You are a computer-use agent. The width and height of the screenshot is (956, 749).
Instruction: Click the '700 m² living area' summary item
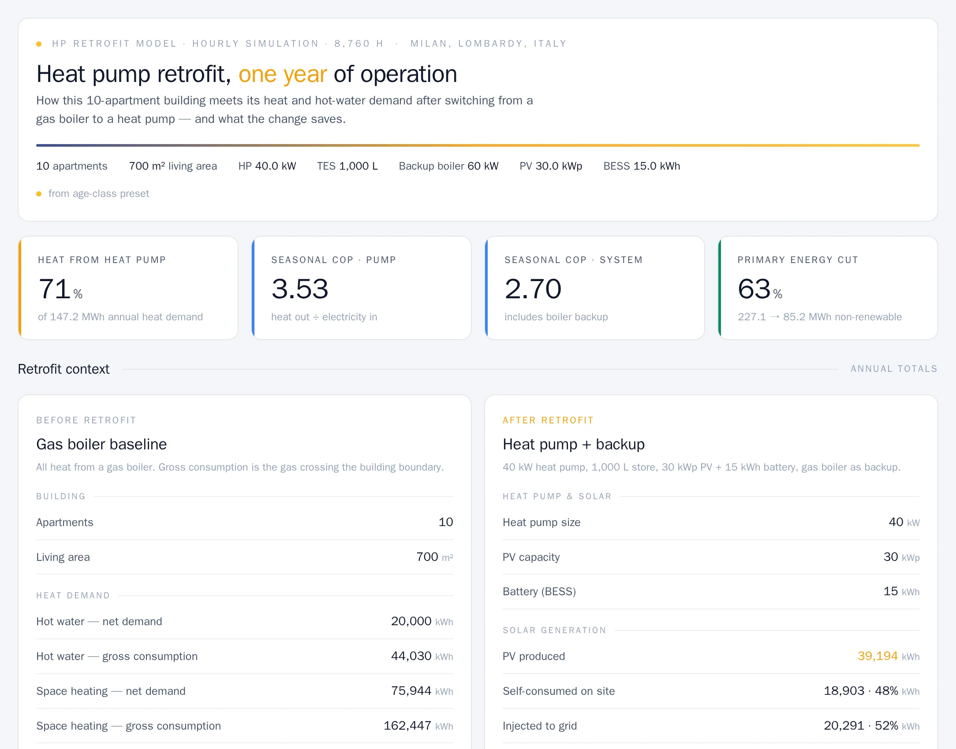[173, 166]
